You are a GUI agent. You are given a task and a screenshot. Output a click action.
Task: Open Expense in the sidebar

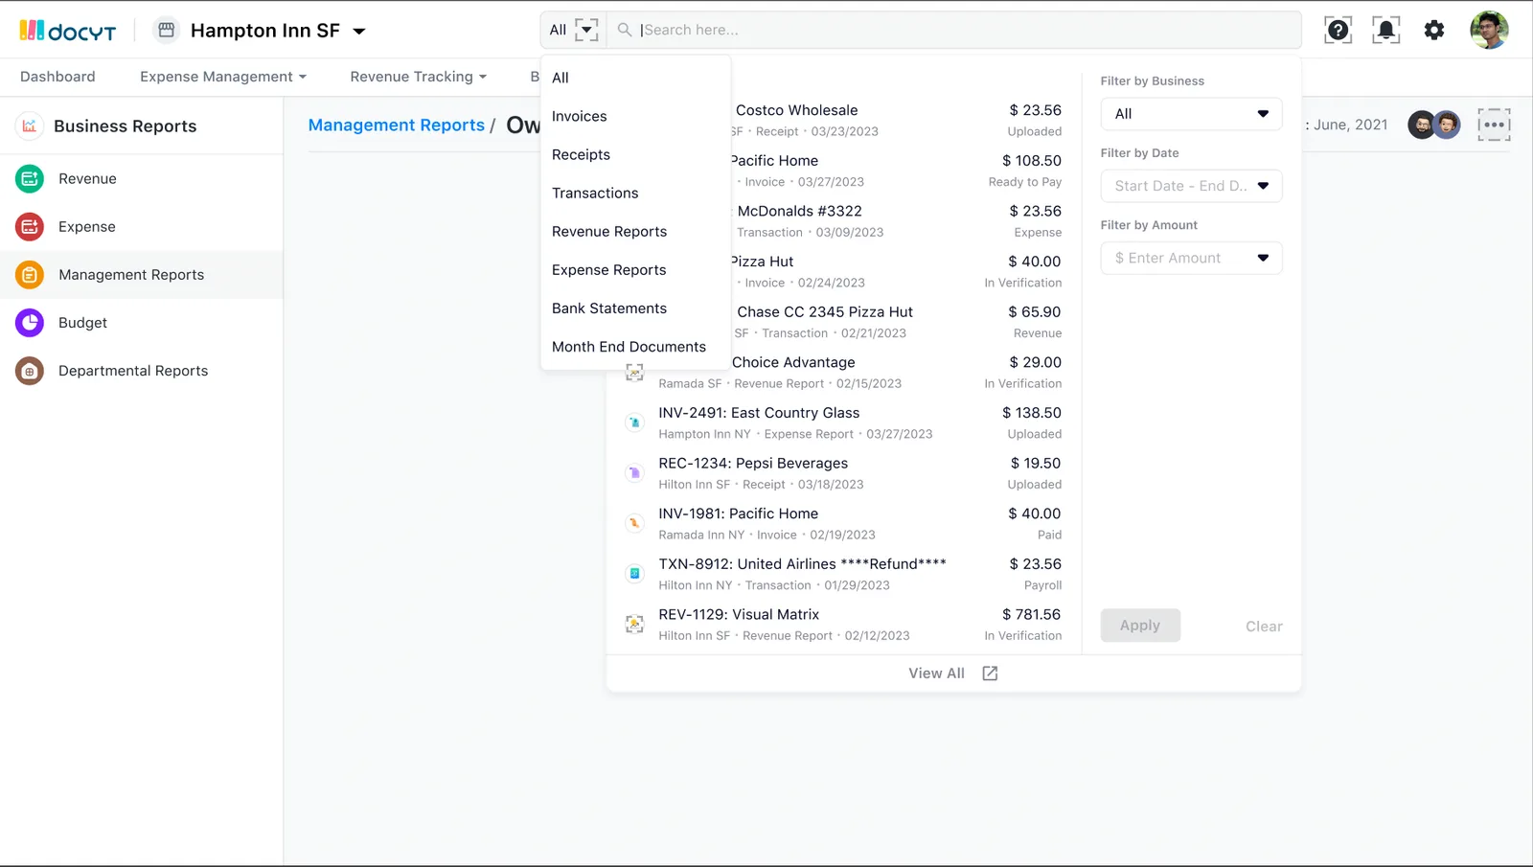pyautogui.click(x=142, y=226)
